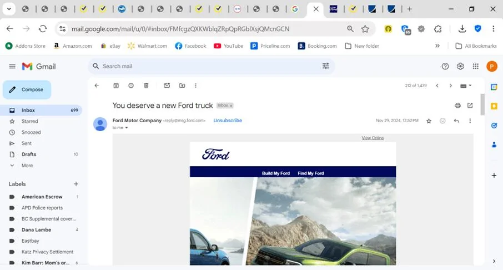Star the Ford Motor Company message
This screenshot has height=270, width=503.
pyautogui.click(x=429, y=121)
